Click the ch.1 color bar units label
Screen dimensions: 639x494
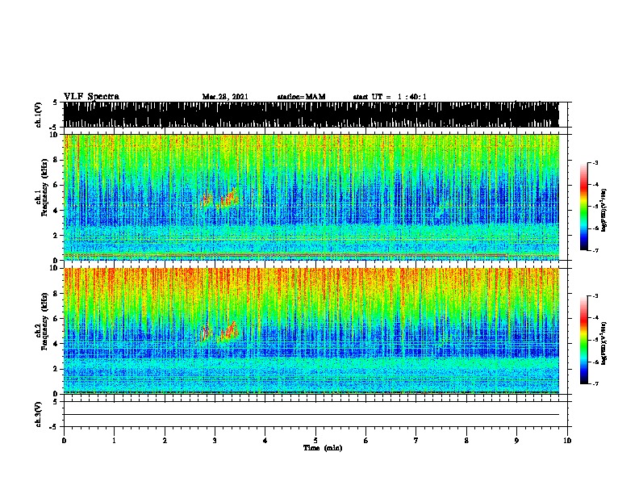point(603,211)
